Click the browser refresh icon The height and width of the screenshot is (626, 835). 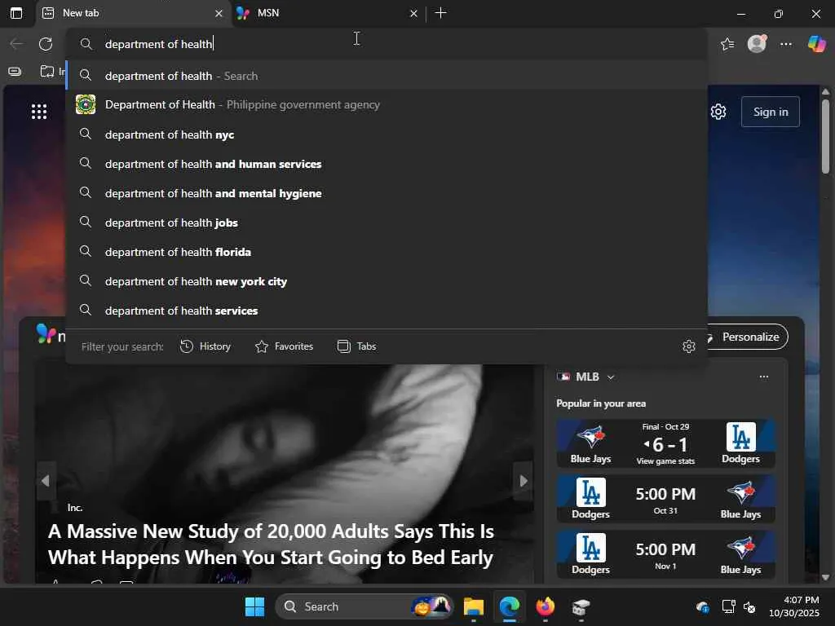pos(46,44)
